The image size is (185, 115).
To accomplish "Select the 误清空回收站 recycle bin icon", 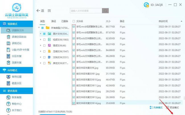I will tap(8, 37).
